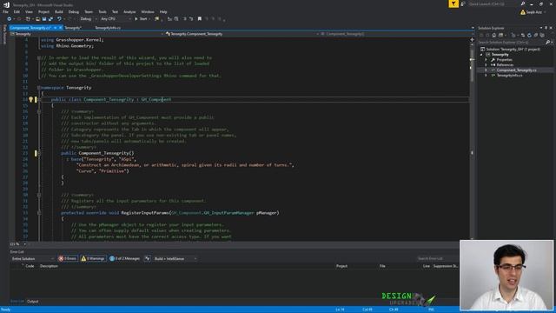The width and height of the screenshot is (556, 313).
Task: Click the feedback notification flag icon
Action: point(453,3)
